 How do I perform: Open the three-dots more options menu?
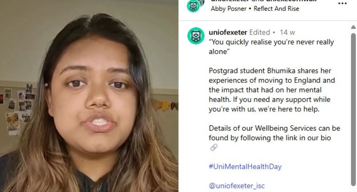coord(342,3)
